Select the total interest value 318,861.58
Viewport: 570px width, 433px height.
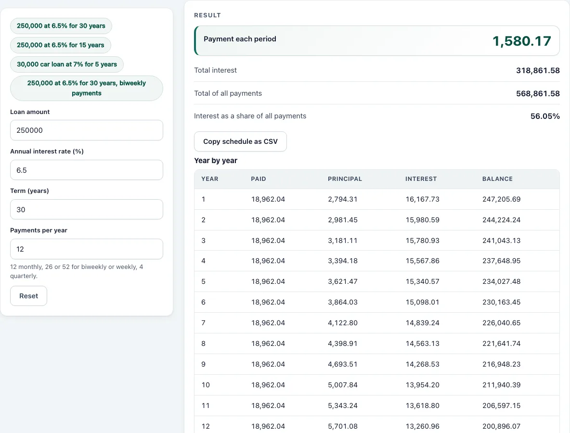pyautogui.click(x=538, y=70)
